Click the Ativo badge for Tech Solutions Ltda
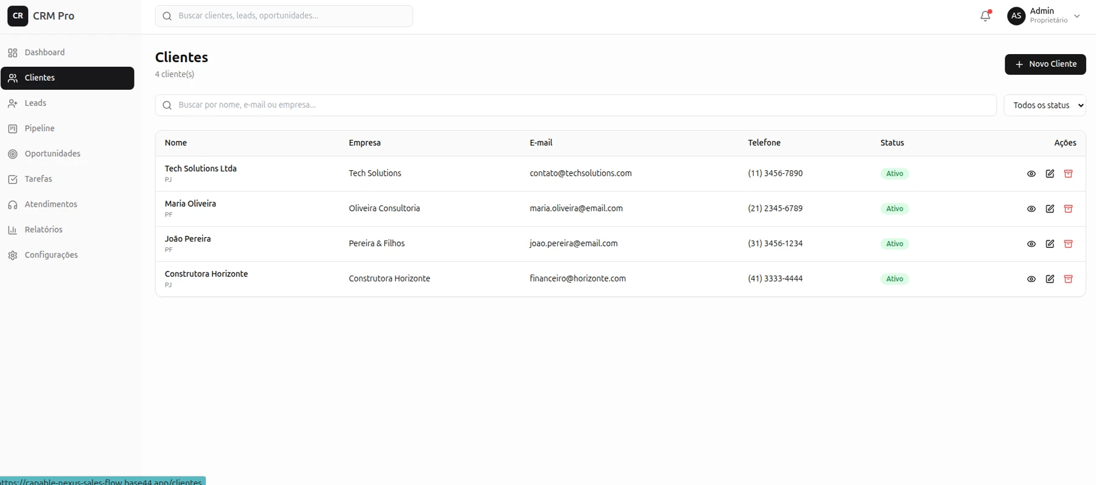 point(894,174)
